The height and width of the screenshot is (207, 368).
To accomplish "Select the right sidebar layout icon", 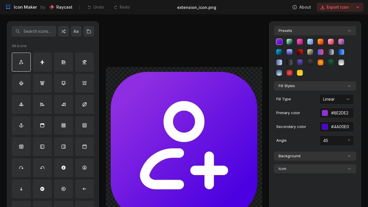I will [64, 147].
